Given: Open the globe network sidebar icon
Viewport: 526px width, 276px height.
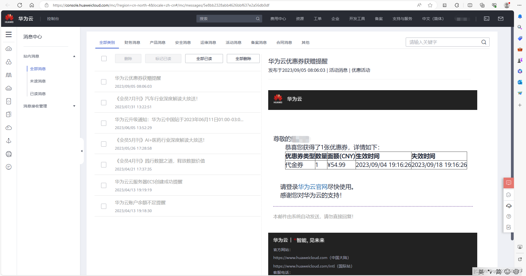Looking at the screenshot, I should coord(9,154).
